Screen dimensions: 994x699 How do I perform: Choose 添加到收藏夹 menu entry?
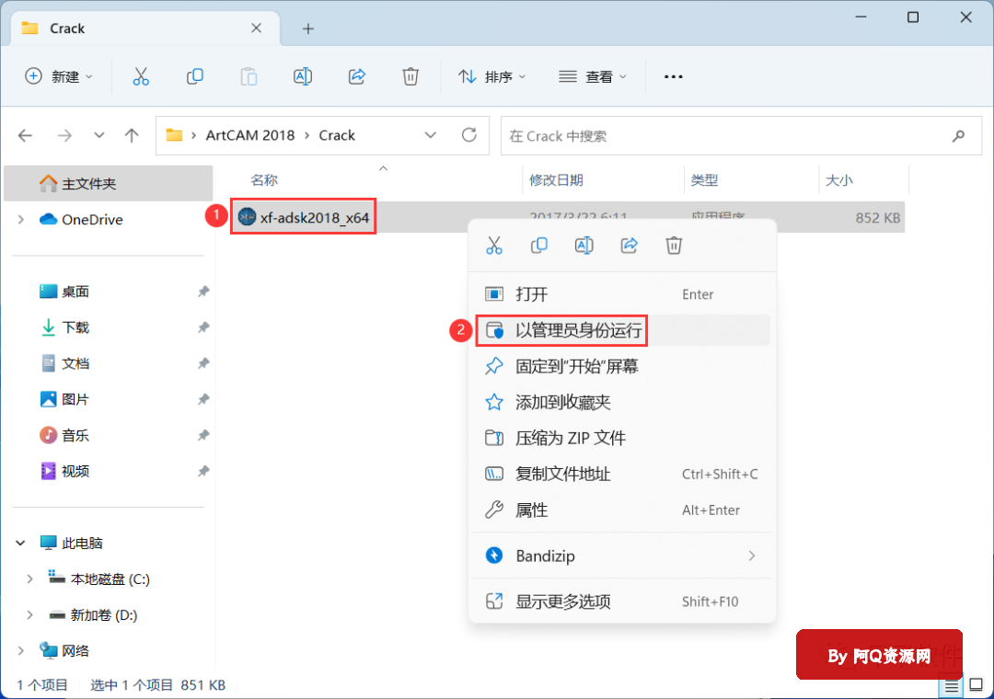tap(622, 403)
